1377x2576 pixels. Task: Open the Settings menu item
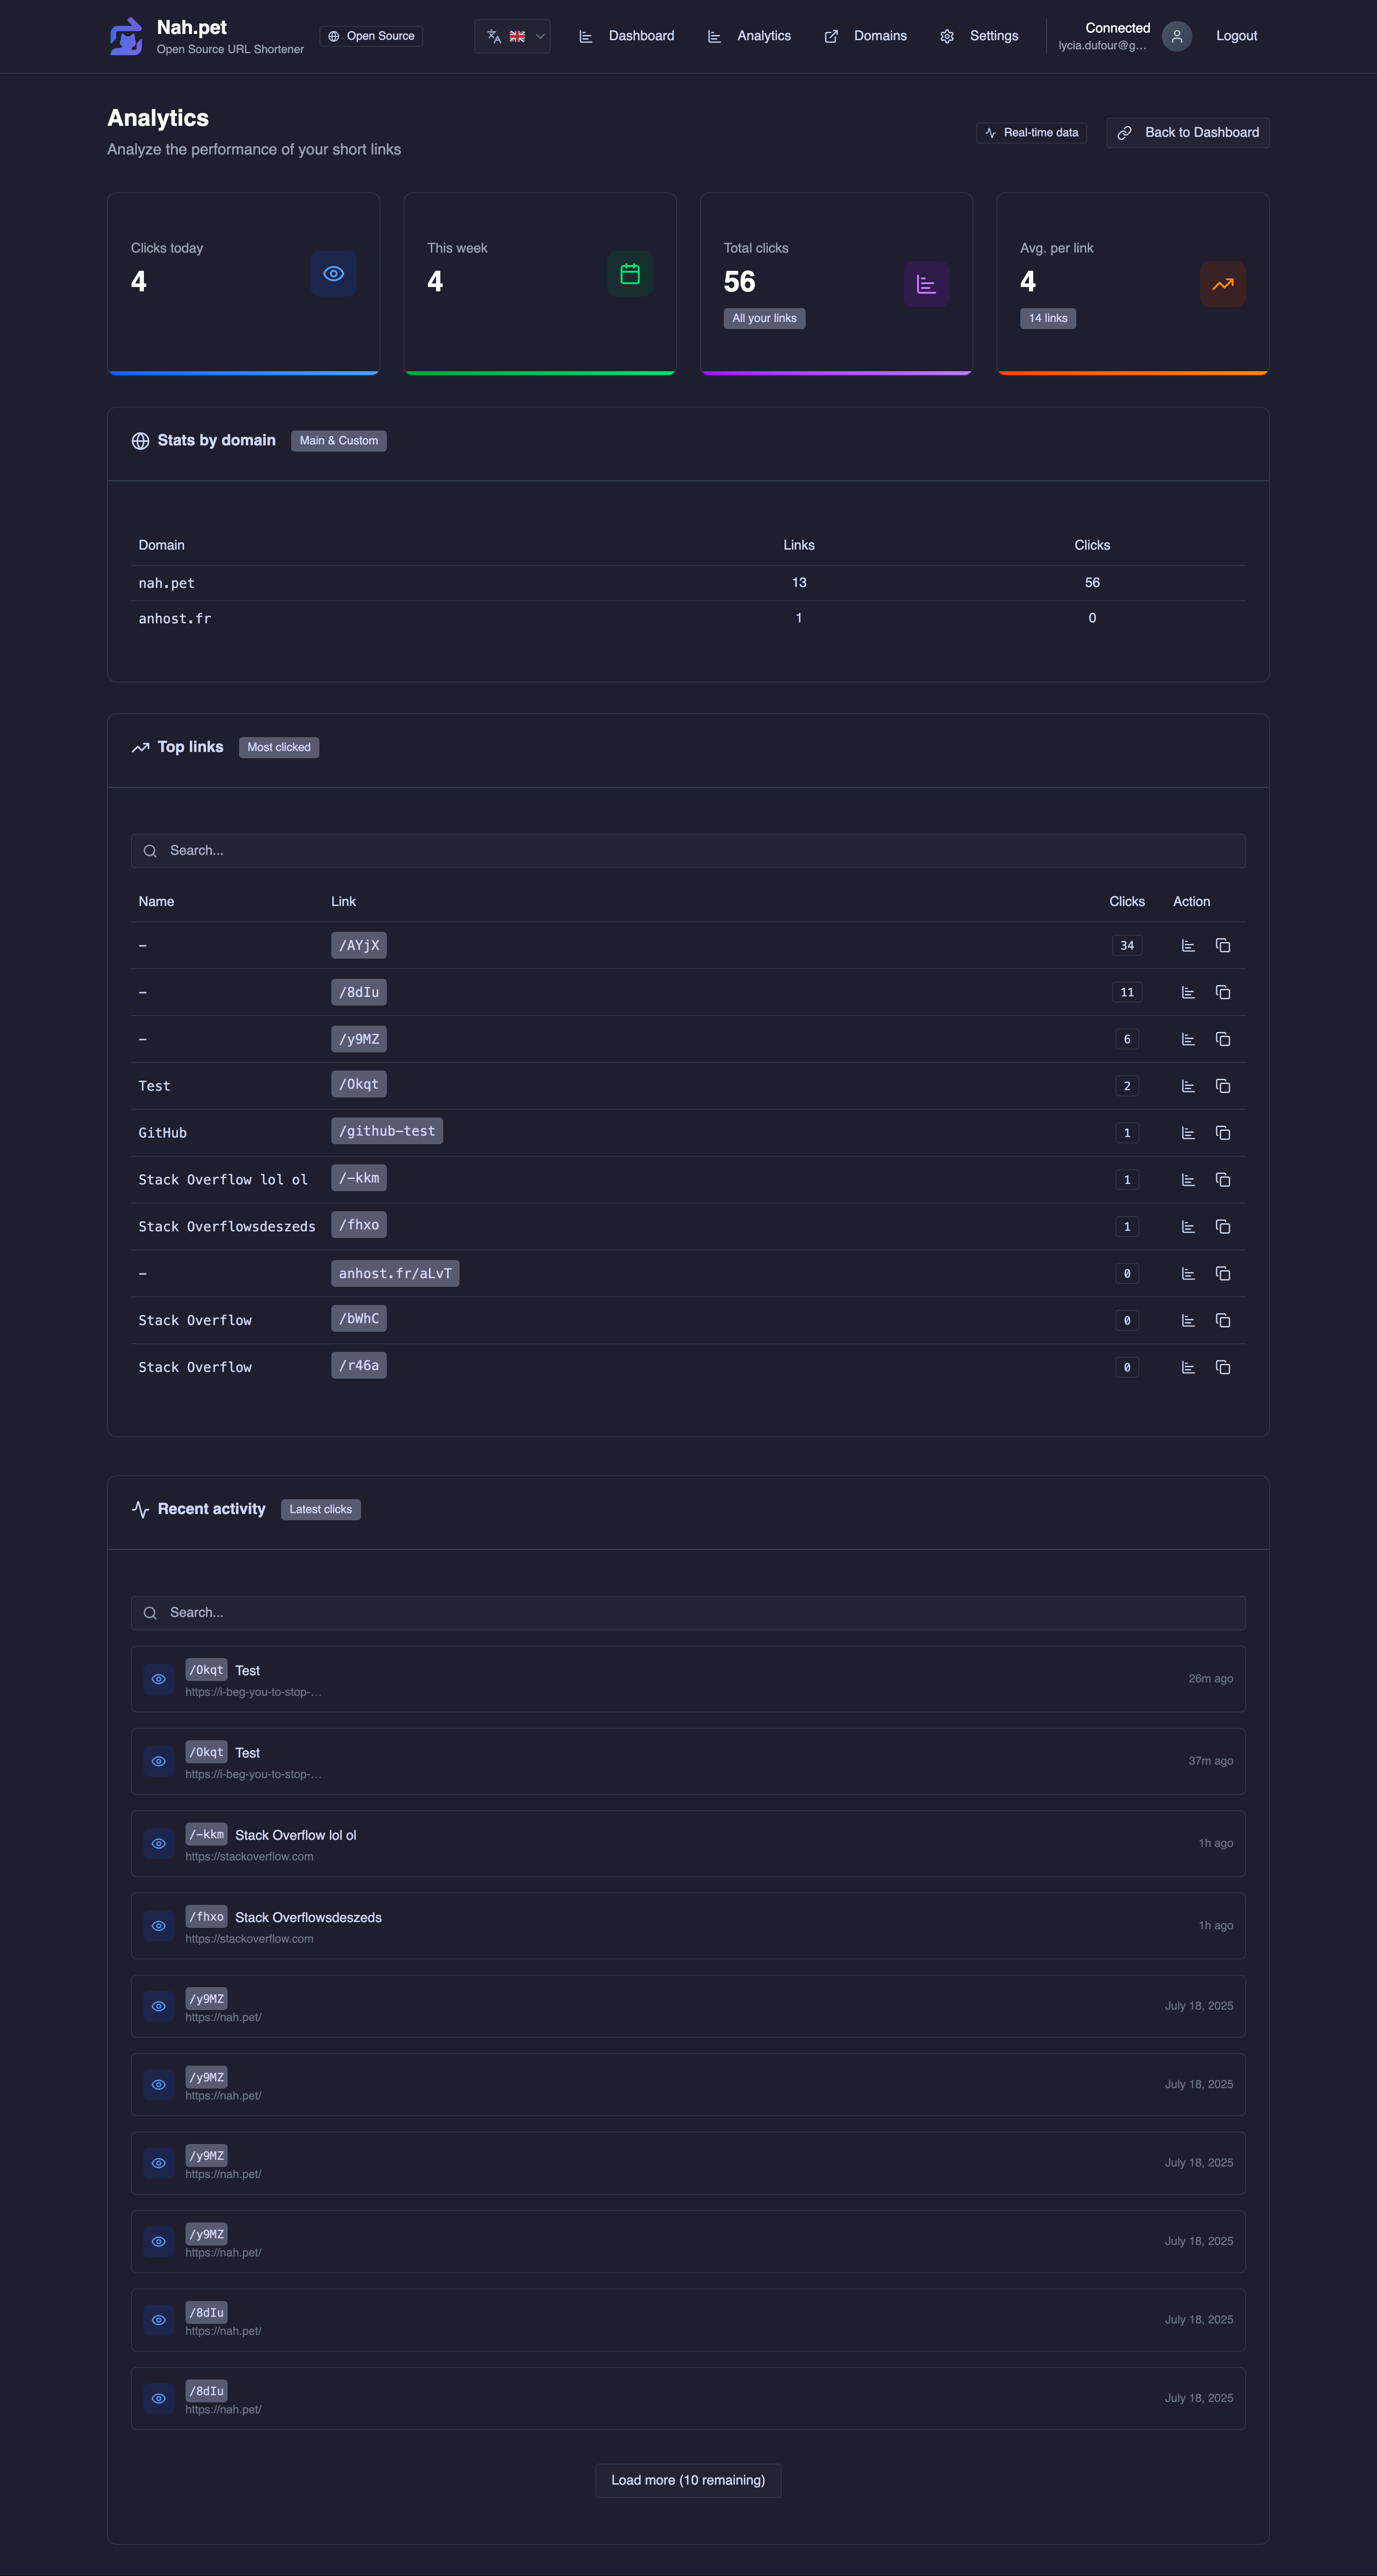(979, 36)
